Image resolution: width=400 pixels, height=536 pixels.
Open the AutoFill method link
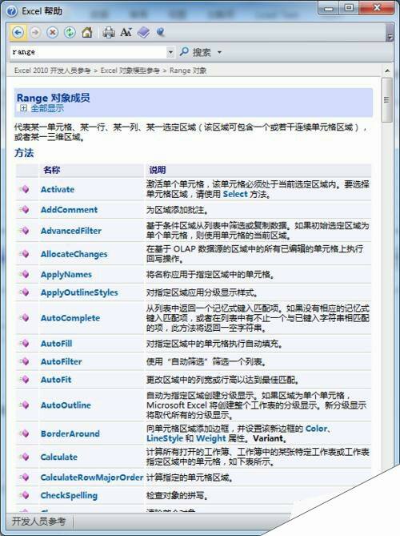click(56, 344)
